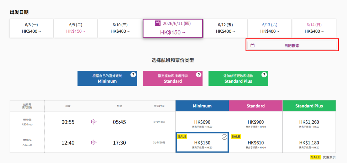Select Standard Plus HK$1,180 fare for MM064
This screenshot has width=347, height=163.
[x=309, y=143]
